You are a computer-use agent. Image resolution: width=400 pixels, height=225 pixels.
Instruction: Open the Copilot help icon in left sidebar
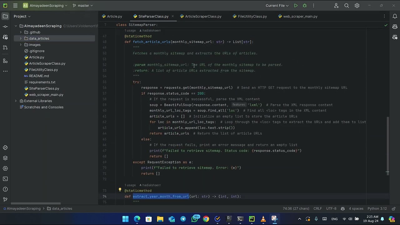5,37
